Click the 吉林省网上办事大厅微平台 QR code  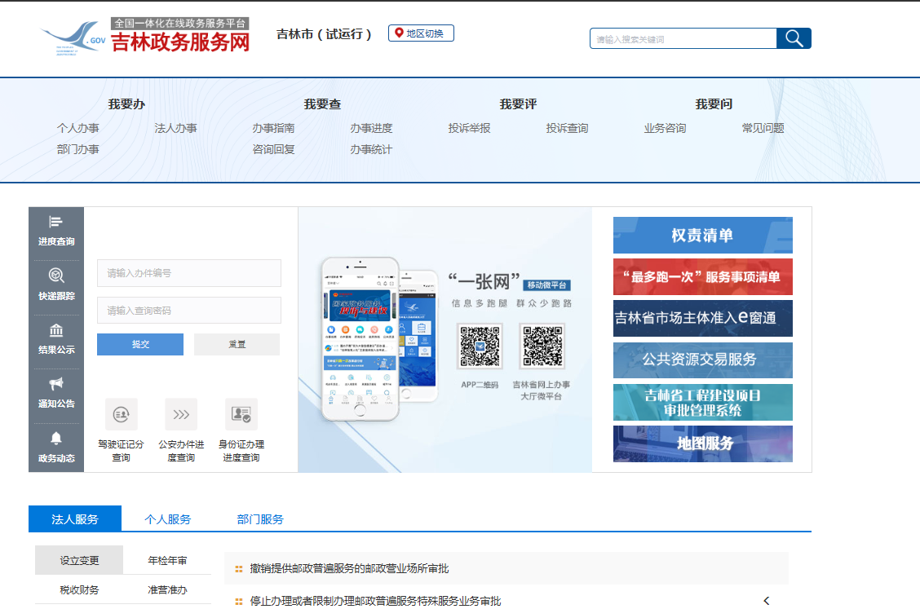[x=542, y=346]
